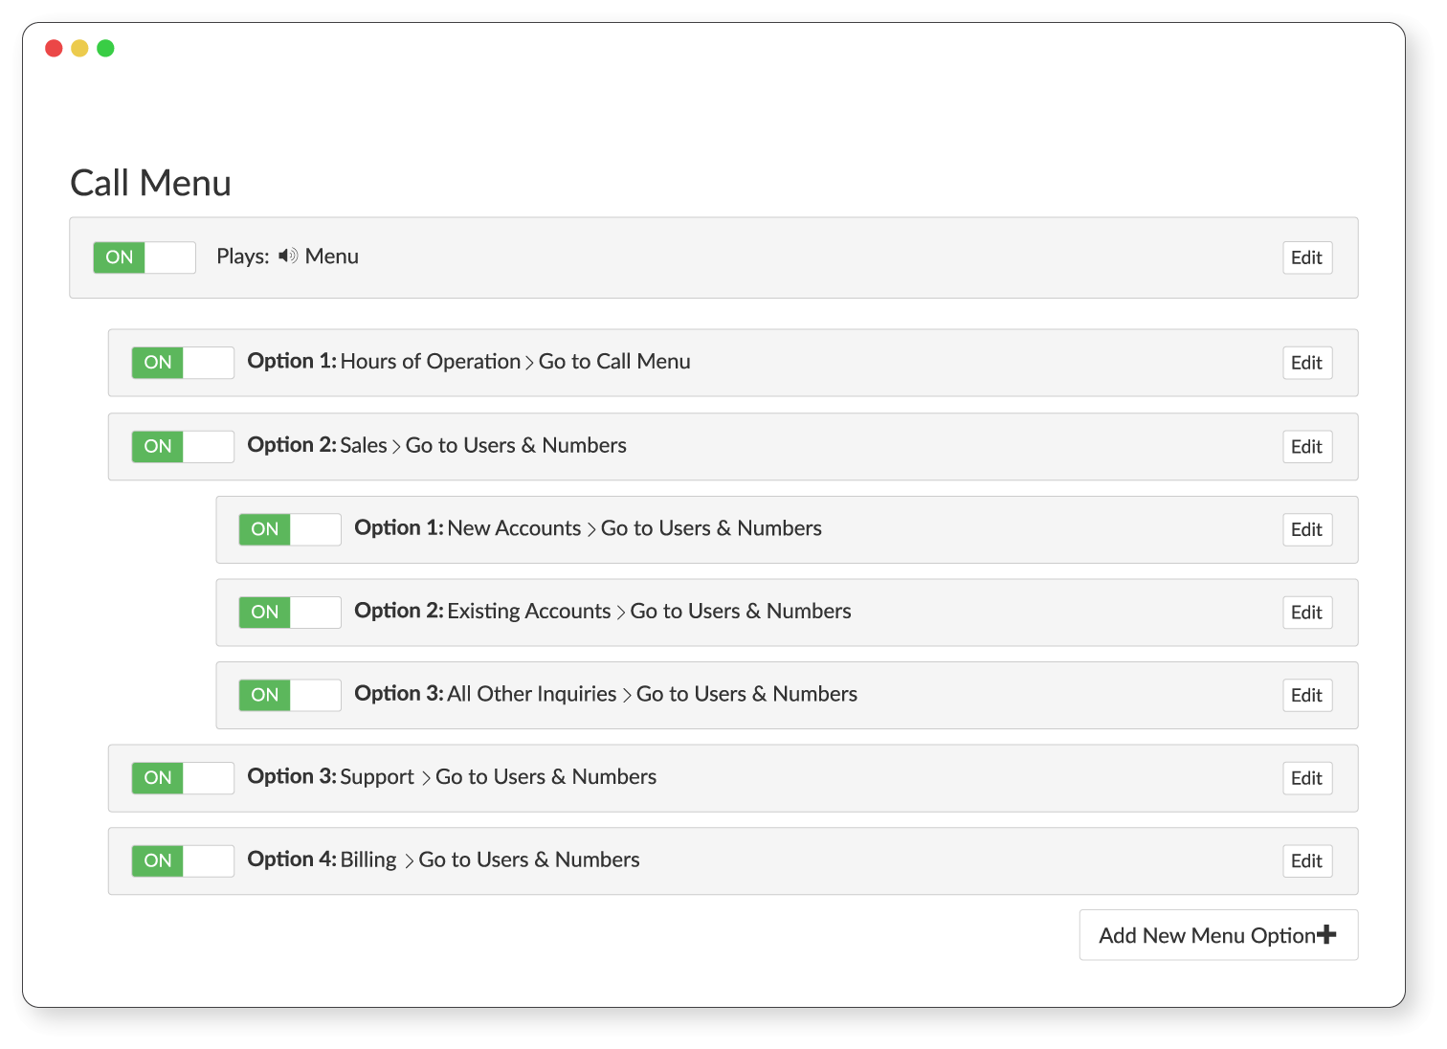The height and width of the screenshot is (1049, 1447).
Task: Edit the Sales option
Action: [x=1307, y=447]
